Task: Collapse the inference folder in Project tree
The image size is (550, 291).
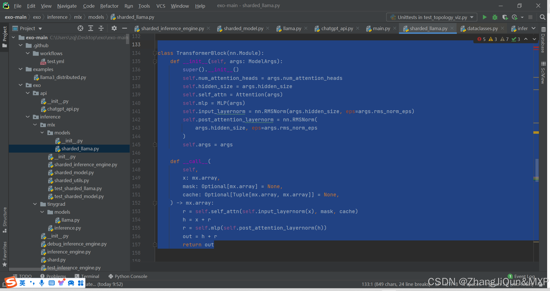Action: point(28,117)
